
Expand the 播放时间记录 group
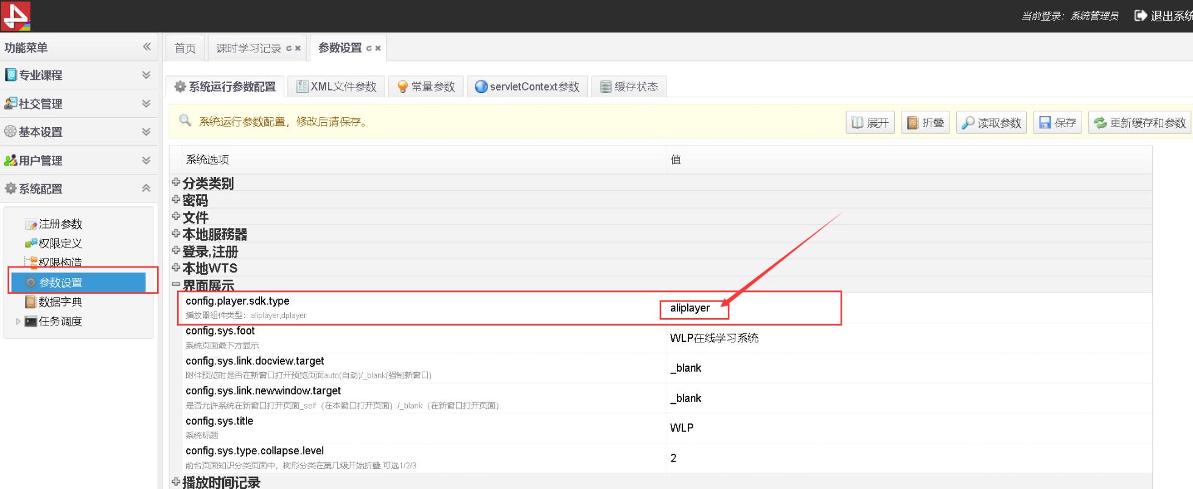click(x=176, y=481)
